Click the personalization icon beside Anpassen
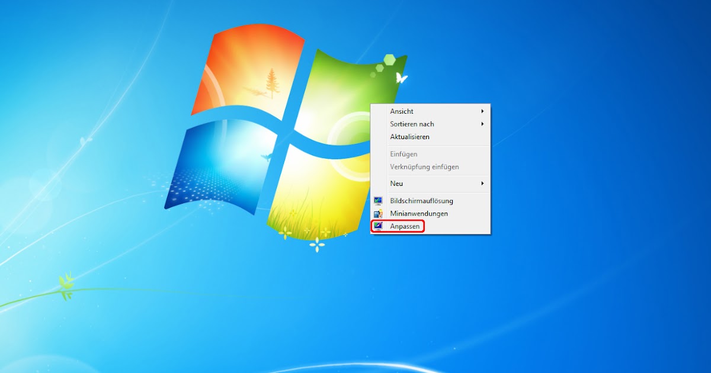This screenshot has height=373, width=711. pos(378,226)
